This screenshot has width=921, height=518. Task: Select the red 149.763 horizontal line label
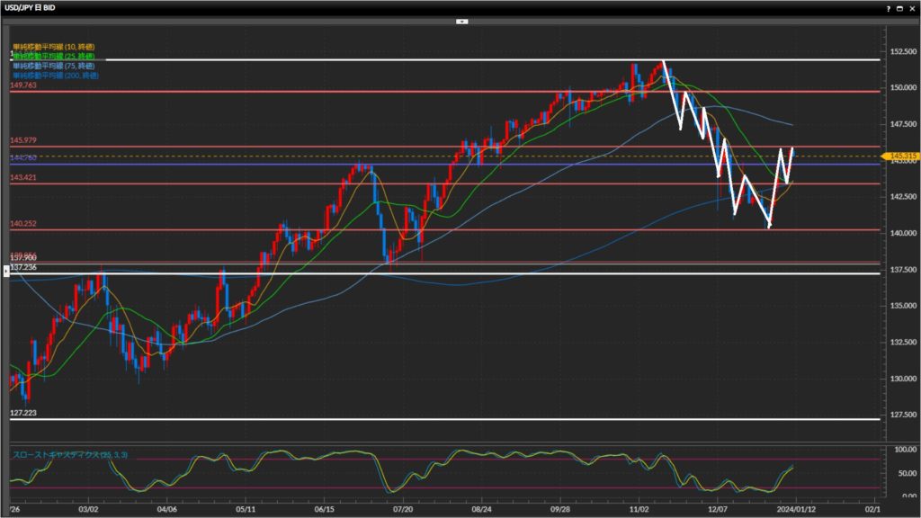pos(22,85)
